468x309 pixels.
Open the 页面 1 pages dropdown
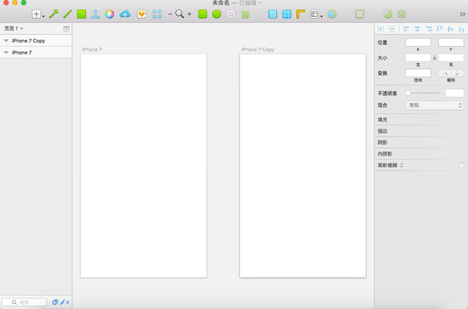coord(14,28)
